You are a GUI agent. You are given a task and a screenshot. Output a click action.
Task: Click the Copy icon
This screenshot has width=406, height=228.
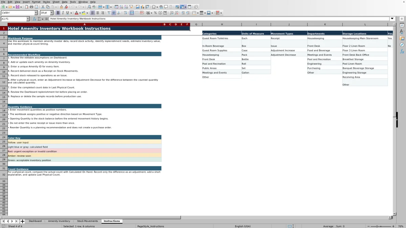pos(48,7)
